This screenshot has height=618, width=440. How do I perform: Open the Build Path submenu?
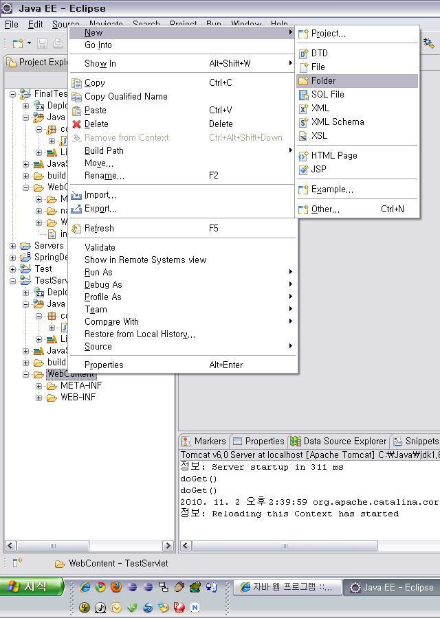[182, 150]
